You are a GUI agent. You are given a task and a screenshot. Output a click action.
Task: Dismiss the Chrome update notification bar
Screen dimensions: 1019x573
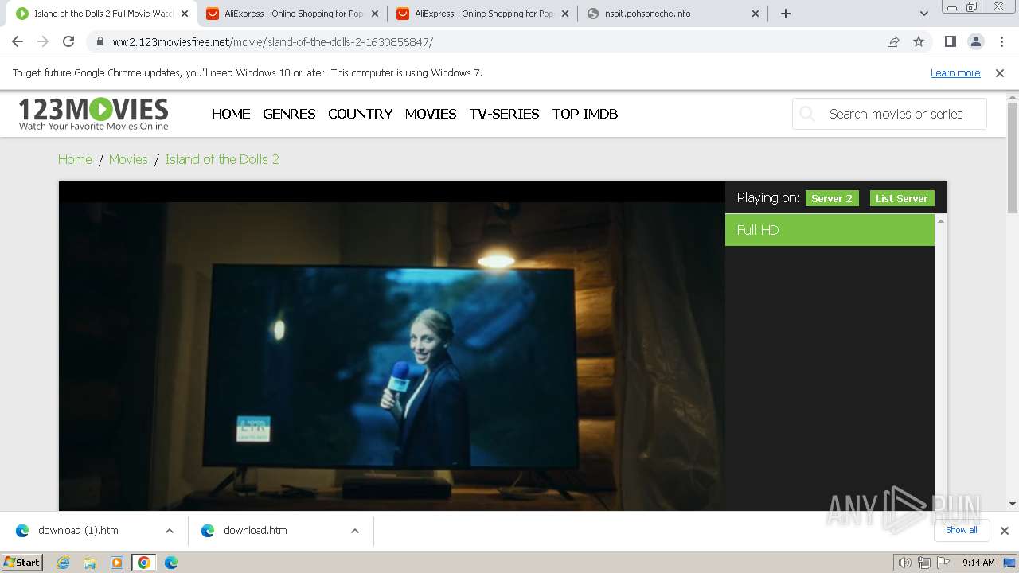coord(1000,72)
